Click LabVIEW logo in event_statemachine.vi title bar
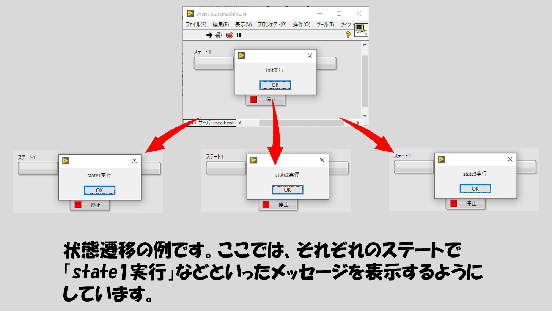The width and height of the screenshot is (552, 311). click(x=190, y=14)
